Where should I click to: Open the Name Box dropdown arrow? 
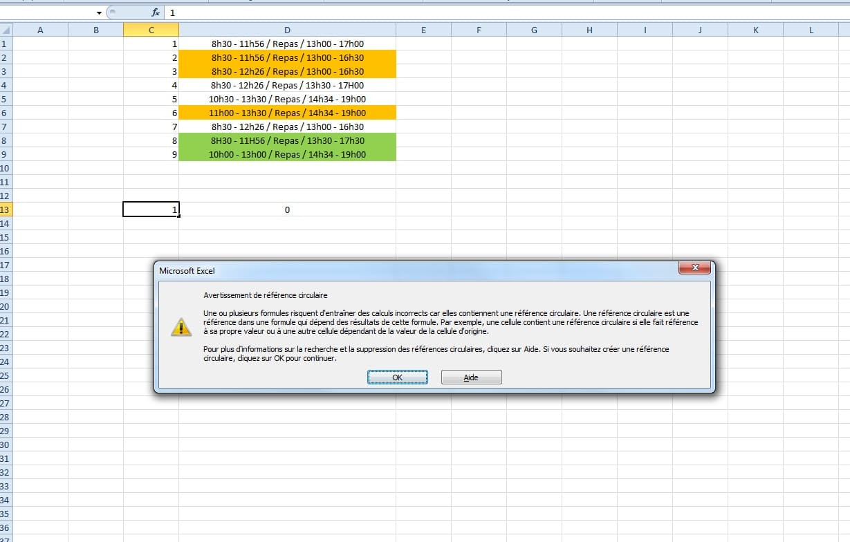click(99, 13)
